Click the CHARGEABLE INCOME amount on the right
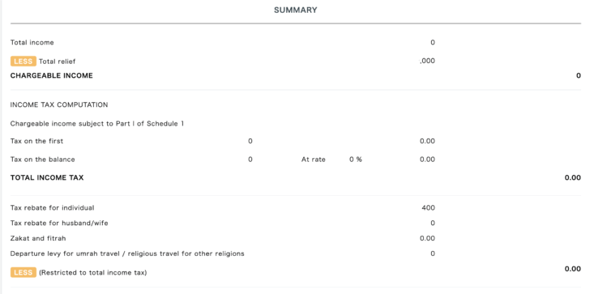Image resolution: width=590 pixels, height=294 pixels. click(x=579, y=75)
